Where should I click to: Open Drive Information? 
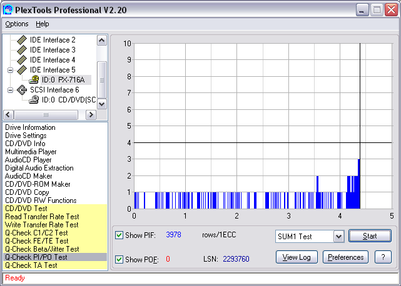pyautogui.click(x=30, y=127)
